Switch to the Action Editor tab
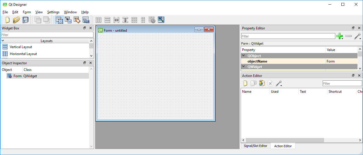The height and width of the screenshot is (155, 363). tap(283, 146)
